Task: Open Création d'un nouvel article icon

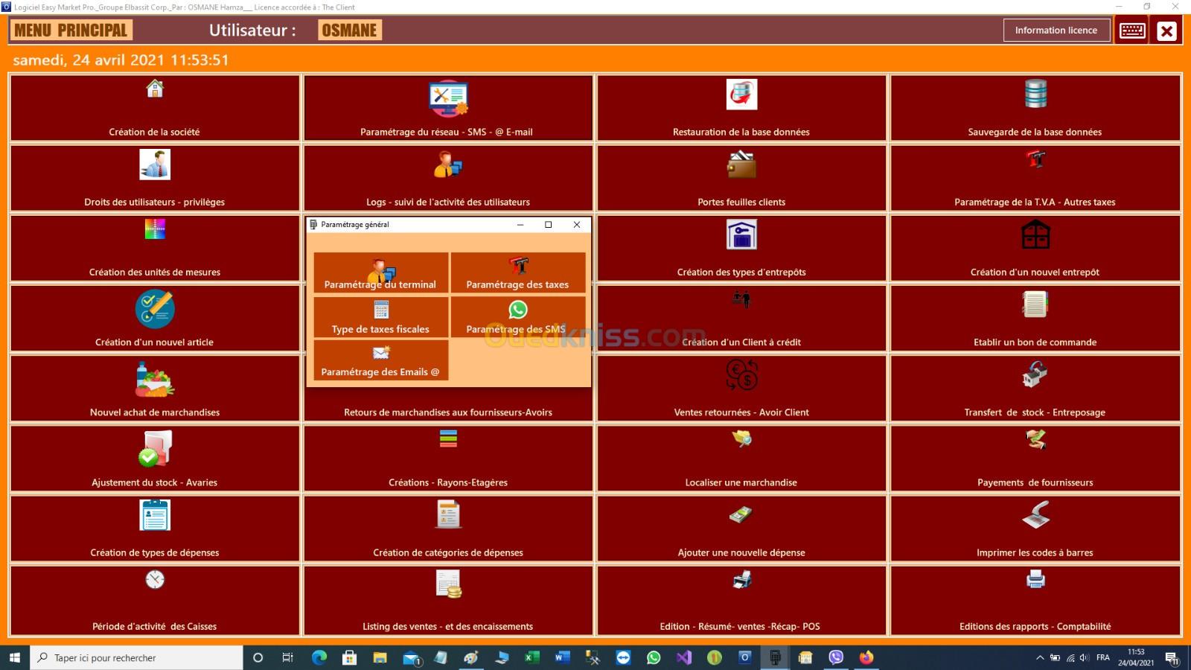Action: point(155,309)
